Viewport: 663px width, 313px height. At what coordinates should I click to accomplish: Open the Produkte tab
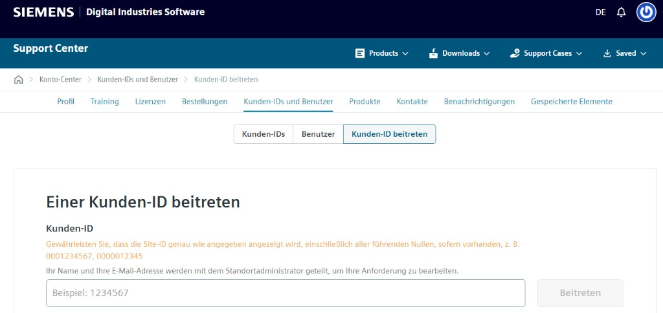(x=365, y=102)
